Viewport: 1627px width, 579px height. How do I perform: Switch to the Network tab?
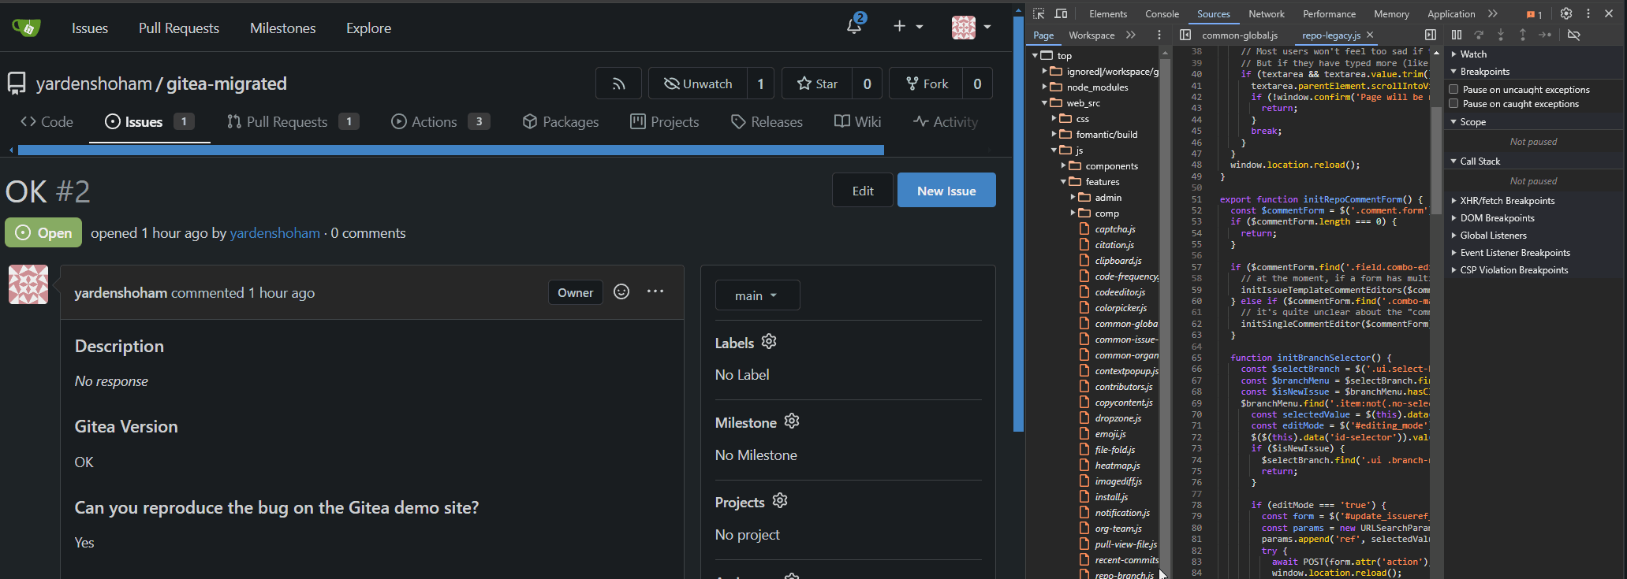point(1266,13)
